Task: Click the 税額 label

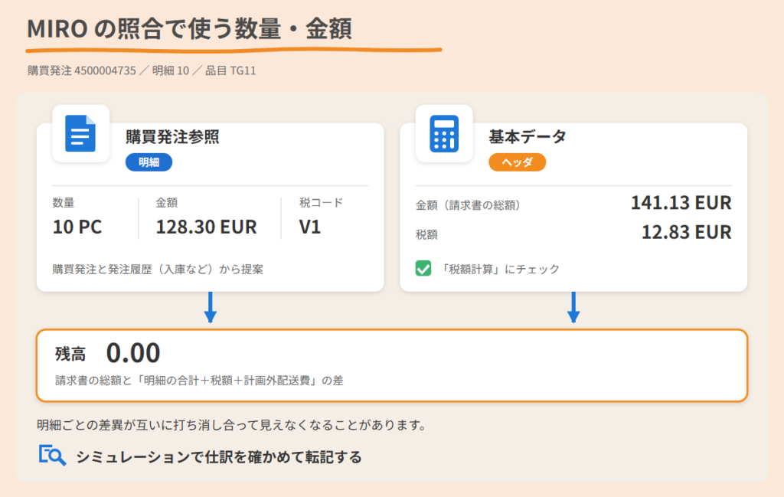Action: [x=426, y=234]
